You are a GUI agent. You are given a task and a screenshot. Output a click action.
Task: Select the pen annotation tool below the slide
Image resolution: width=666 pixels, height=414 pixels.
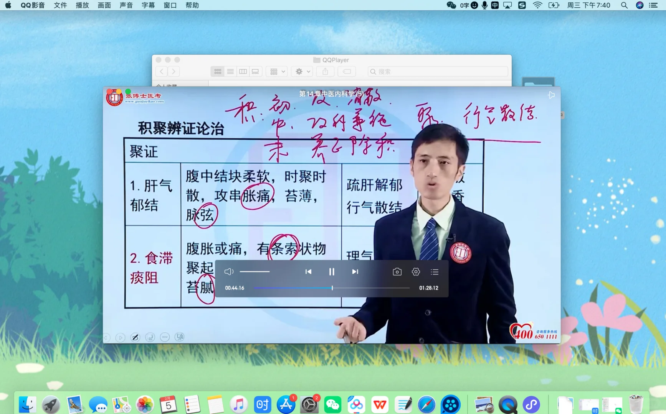135,337
